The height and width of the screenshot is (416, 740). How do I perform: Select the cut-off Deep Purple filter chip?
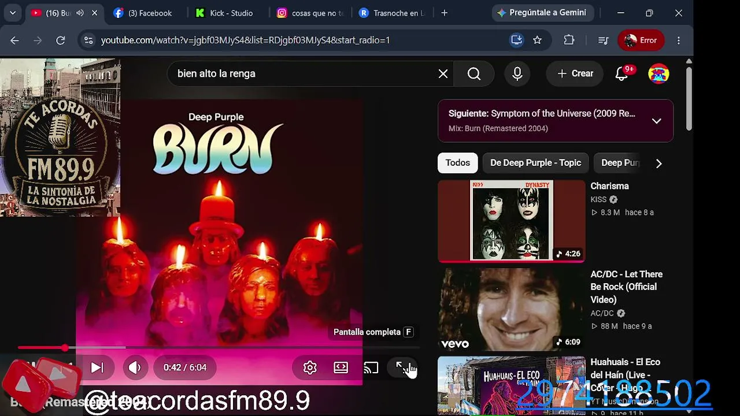pos(620,163)
